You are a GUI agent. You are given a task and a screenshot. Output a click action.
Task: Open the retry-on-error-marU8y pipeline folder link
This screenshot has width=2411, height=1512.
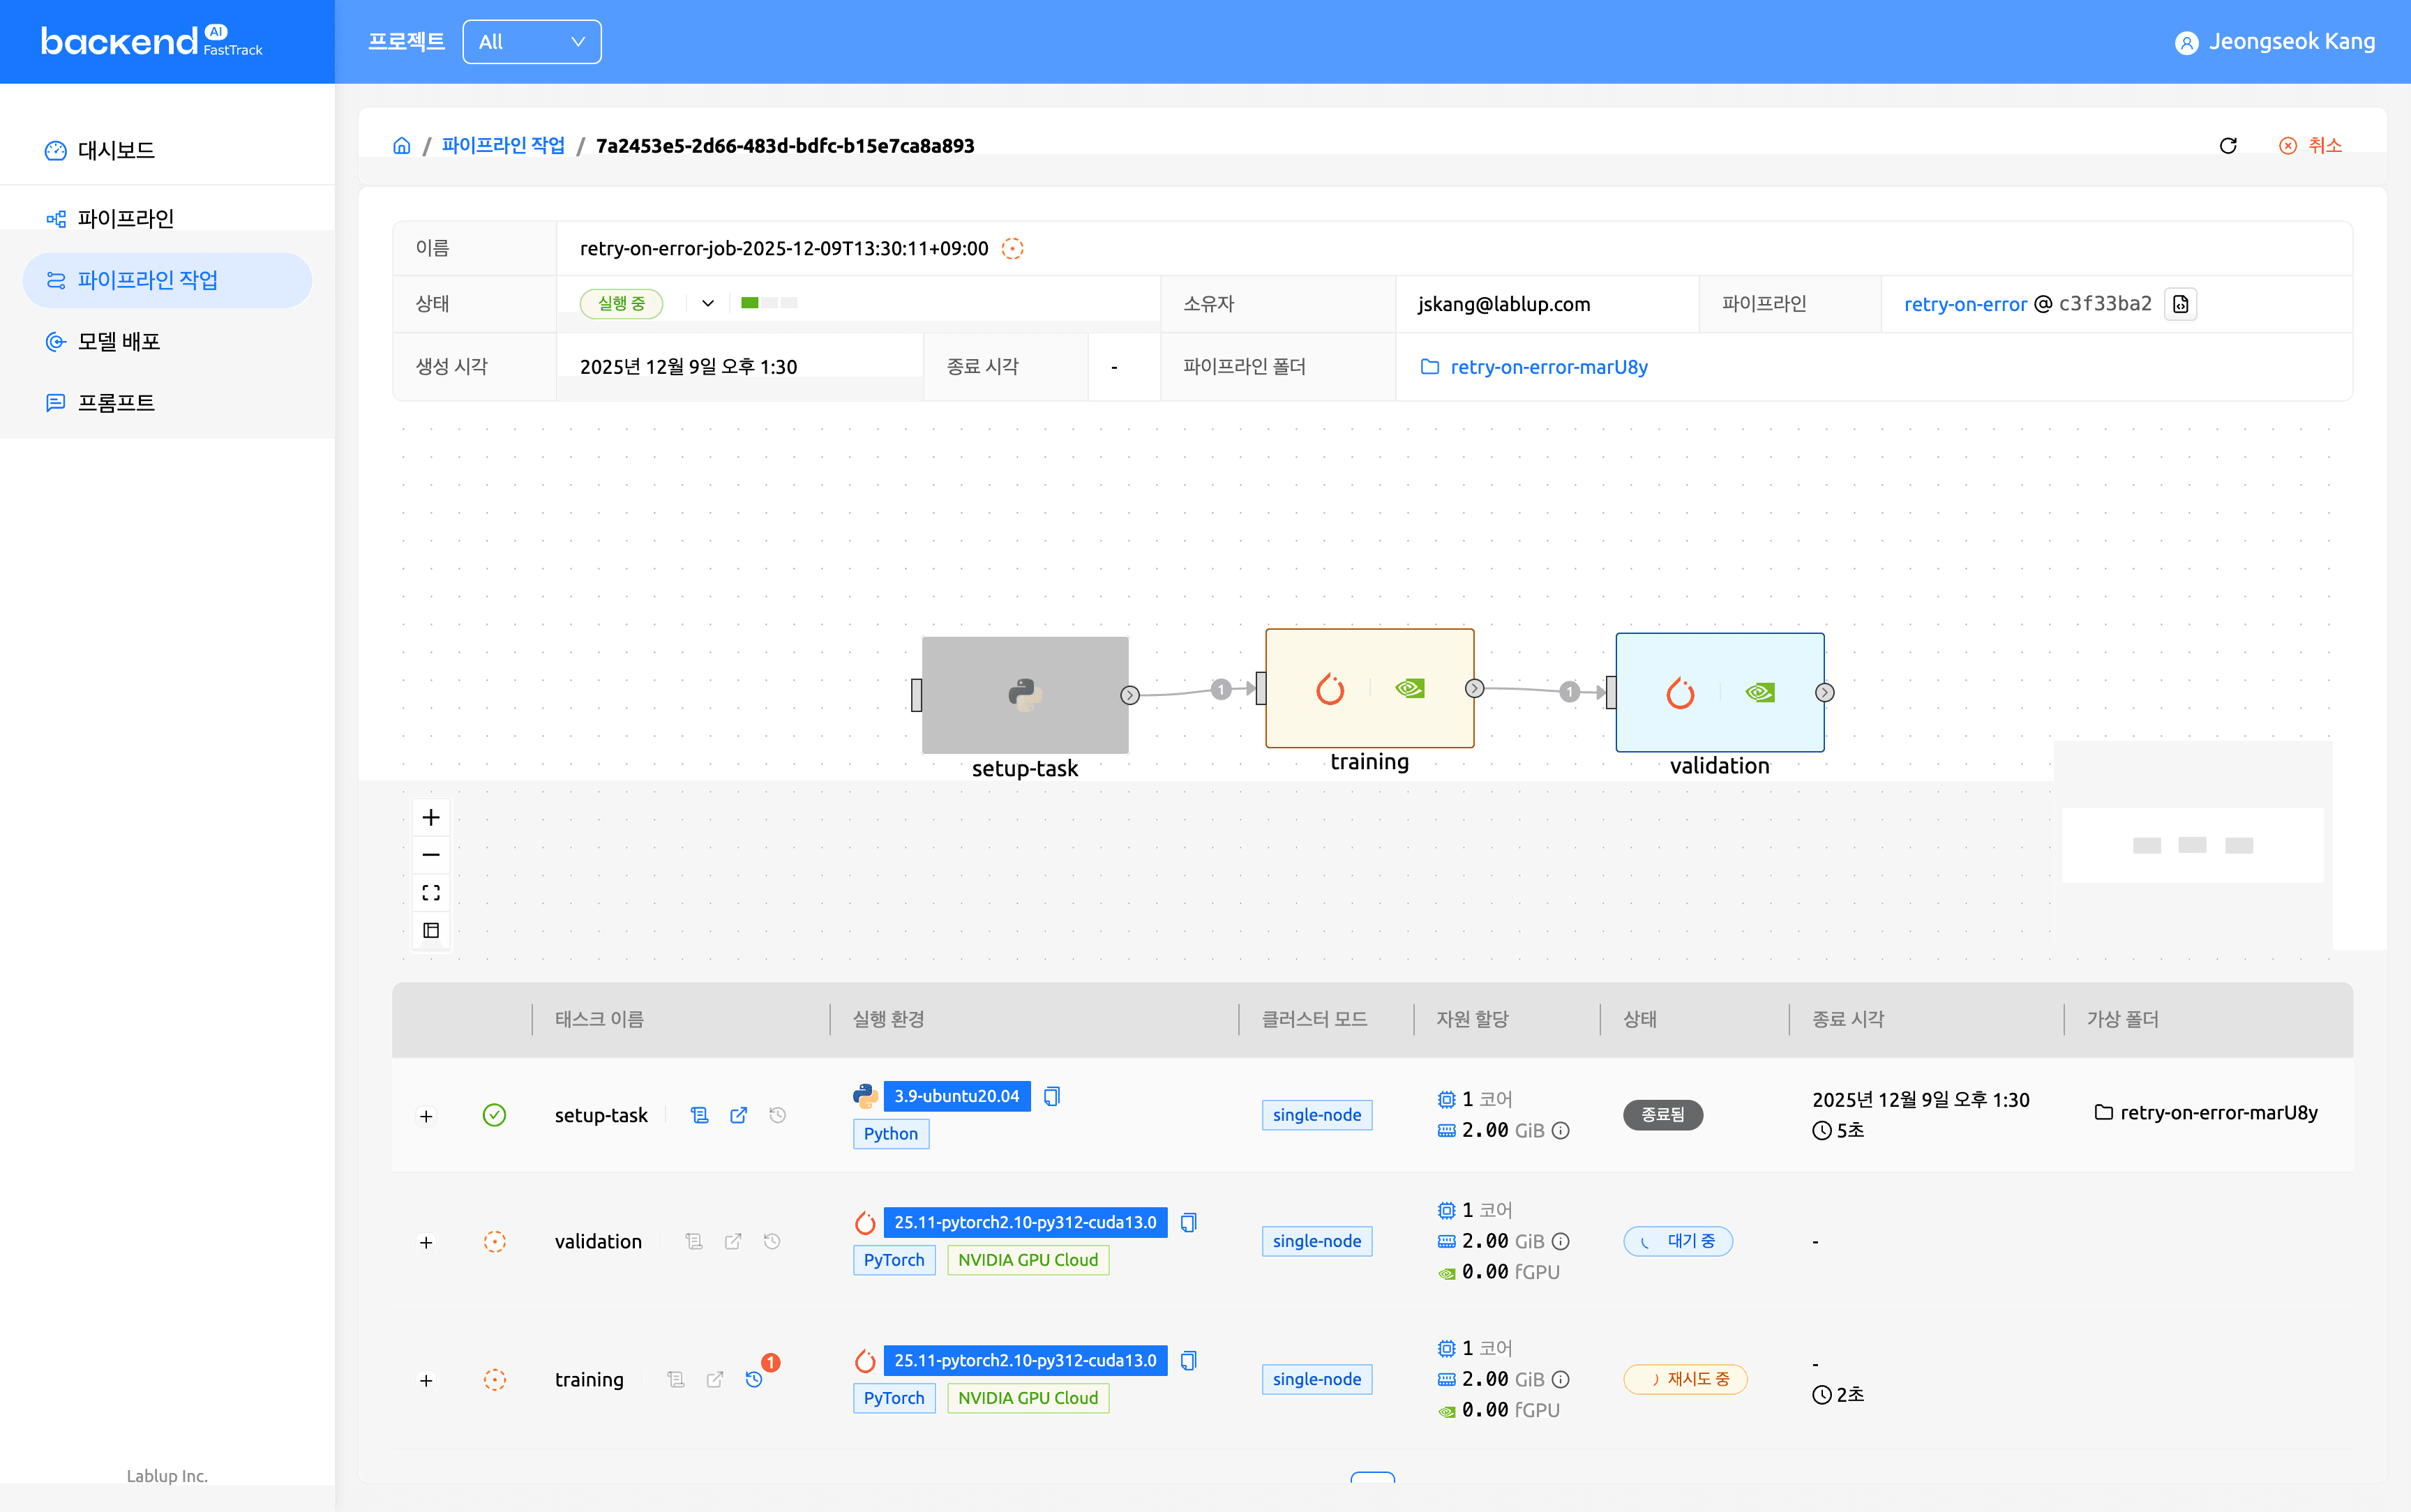(x=1547, y=367)
